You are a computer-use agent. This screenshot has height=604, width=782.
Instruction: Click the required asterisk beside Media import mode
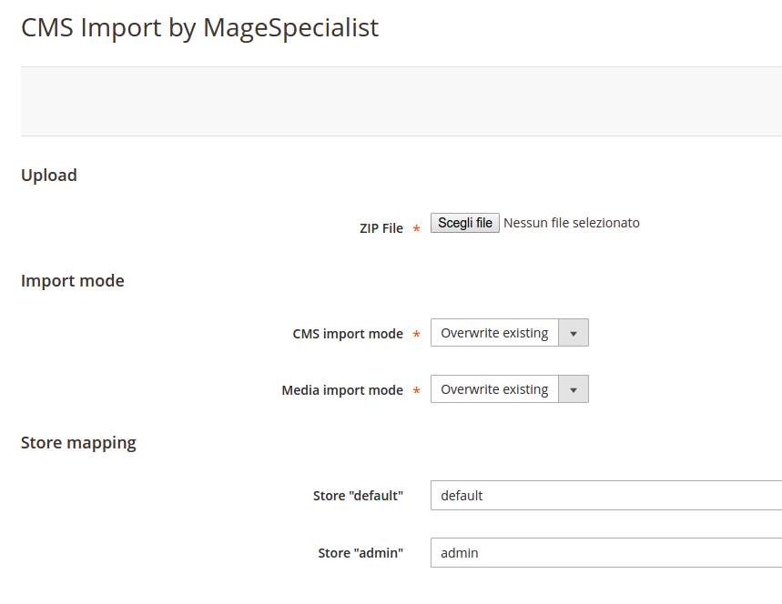(416, 391)
